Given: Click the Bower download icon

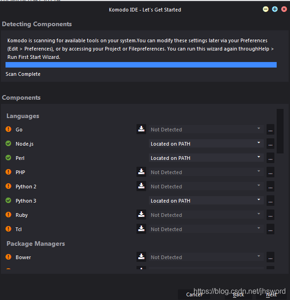Looking at the screenshot, I should pos(141,257).
